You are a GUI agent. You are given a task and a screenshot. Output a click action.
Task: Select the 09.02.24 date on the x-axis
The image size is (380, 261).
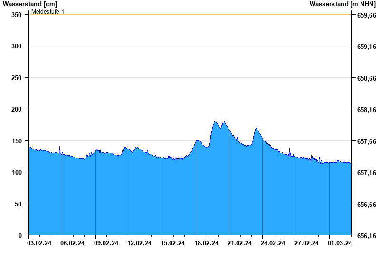click(106, 243)
